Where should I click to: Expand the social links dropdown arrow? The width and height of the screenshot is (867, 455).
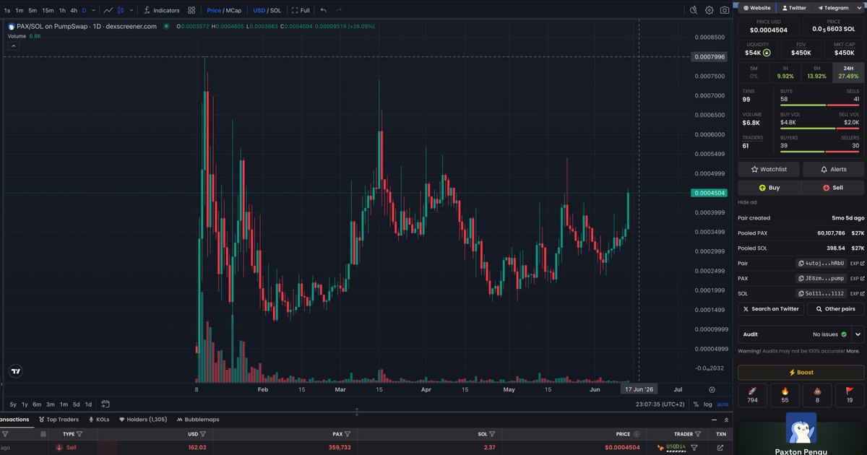[x=859, y=8]
